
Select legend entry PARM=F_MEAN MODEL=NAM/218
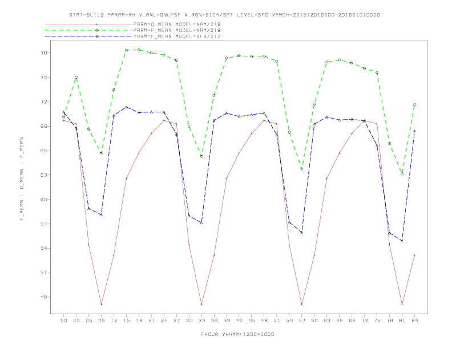[x=177, y=30]
